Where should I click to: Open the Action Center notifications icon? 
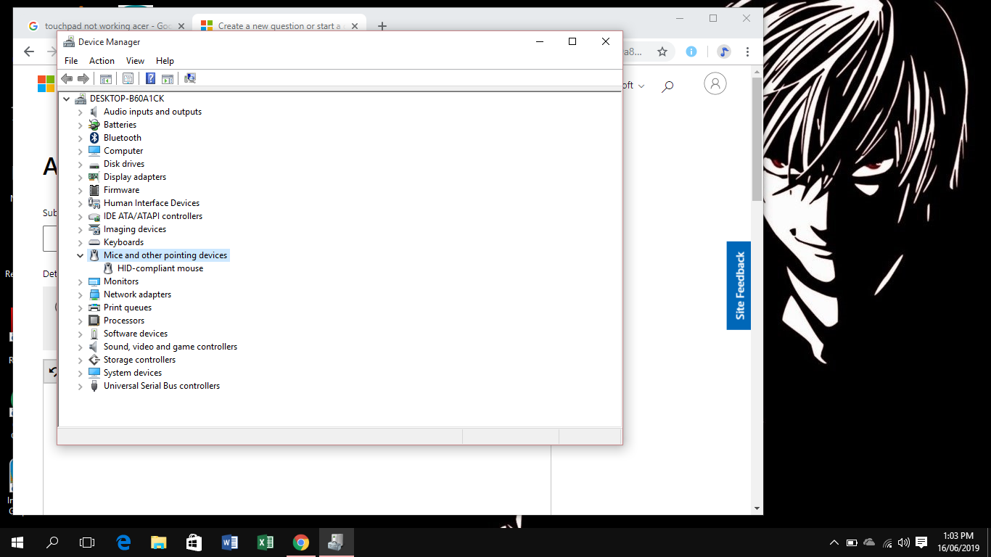pyautogui.click(x=921, y=542)
